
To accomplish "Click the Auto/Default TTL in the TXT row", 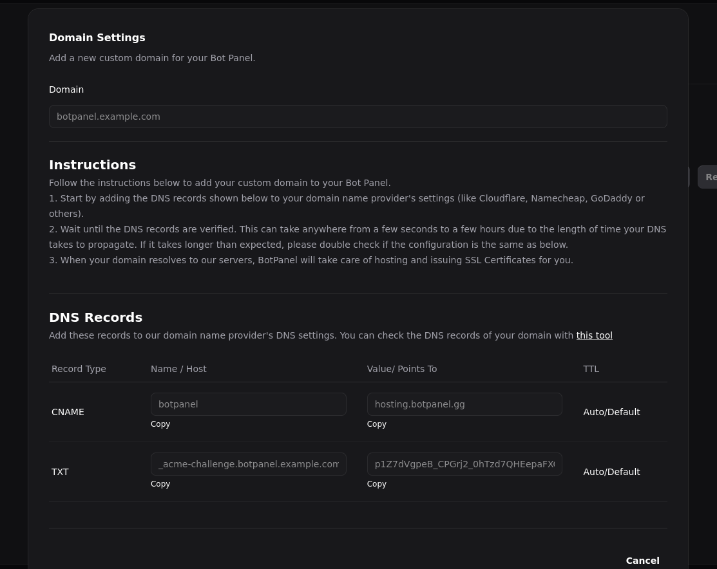I will 611,472.
